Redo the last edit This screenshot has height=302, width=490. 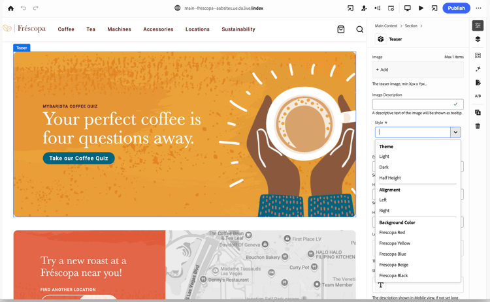[x=36, y=8]
